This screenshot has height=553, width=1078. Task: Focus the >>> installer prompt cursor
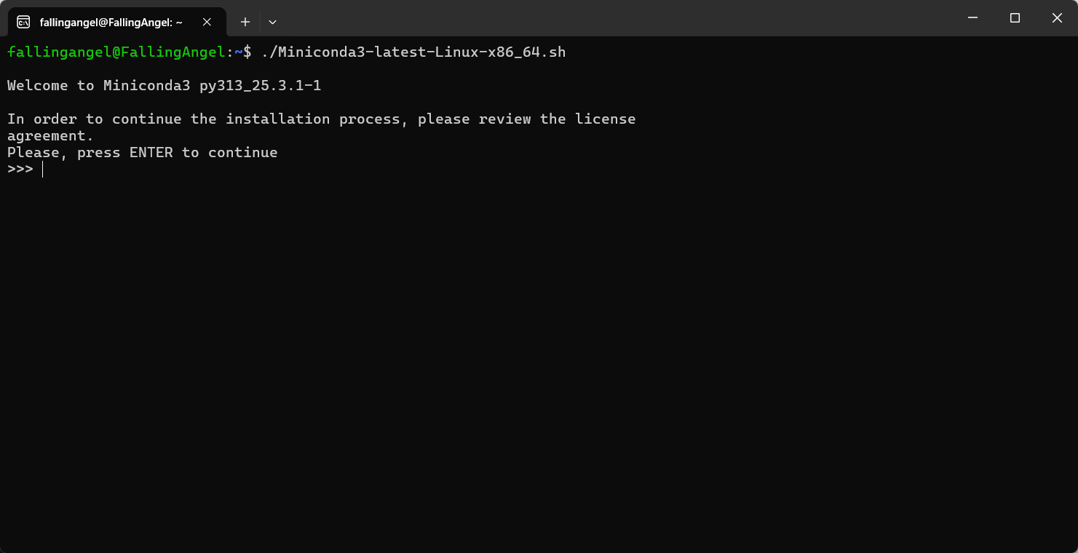(42, 170)
